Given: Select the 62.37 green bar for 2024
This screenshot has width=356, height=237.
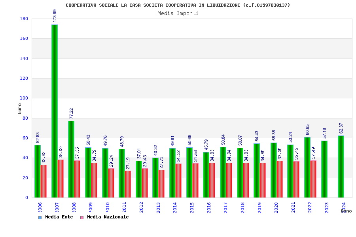Looking at the screenshot, I should pos(341,166).
